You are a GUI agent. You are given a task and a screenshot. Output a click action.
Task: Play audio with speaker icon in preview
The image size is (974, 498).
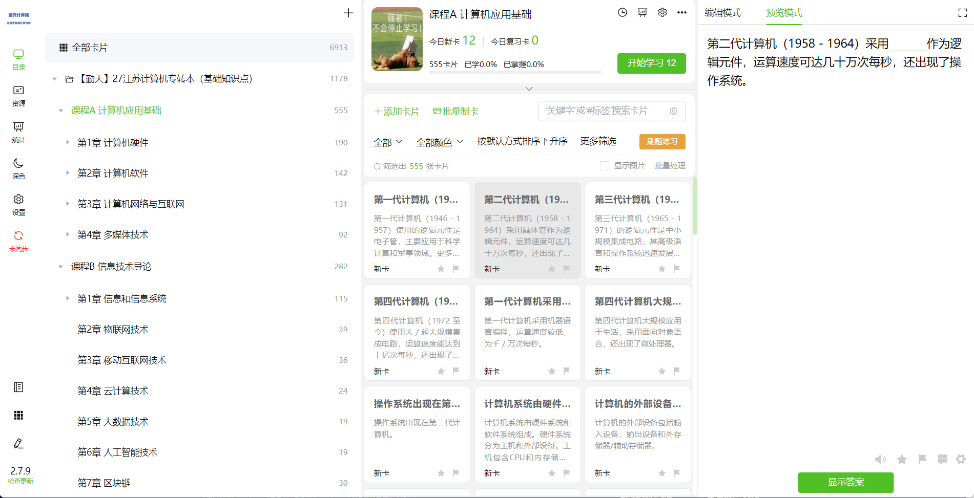[880, 459]
